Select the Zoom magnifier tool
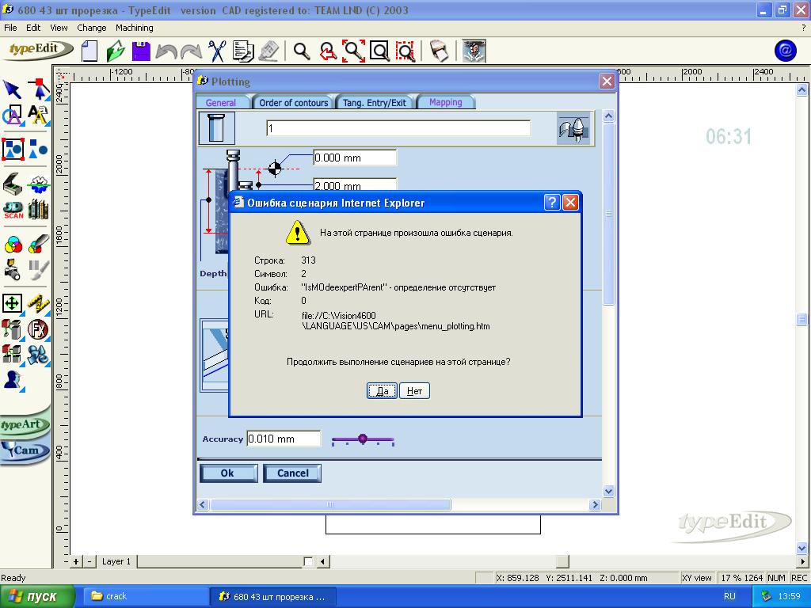 [x=302, y=51]
